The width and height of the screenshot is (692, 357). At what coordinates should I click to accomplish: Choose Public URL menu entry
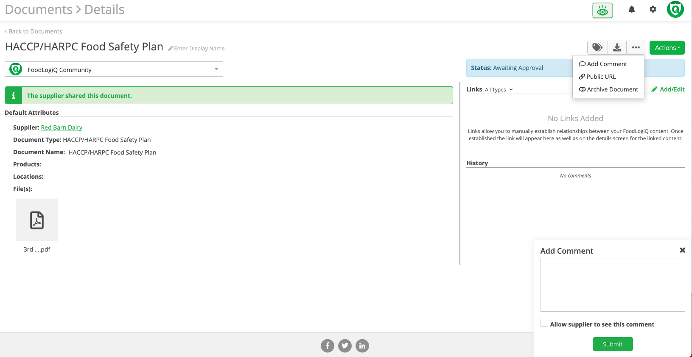(597, 77)
